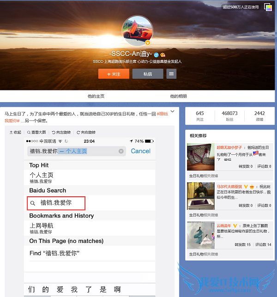277x297 pixels.
Task: Click 转发数 0 on 超级无敌小梦子 post
Action: point(246,166)
